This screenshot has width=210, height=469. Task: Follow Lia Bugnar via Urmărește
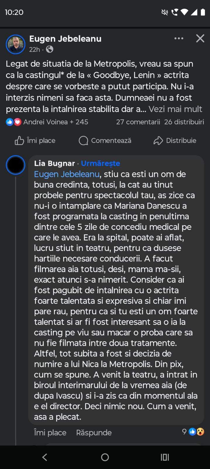pyautogui.click(x=100, y=163)
